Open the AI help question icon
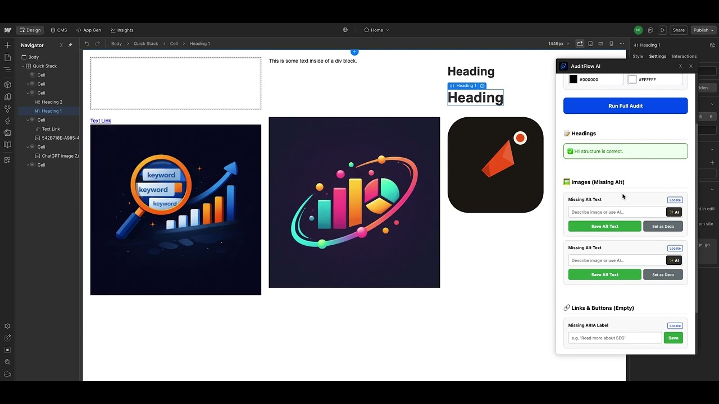 (x=7, y=338)
